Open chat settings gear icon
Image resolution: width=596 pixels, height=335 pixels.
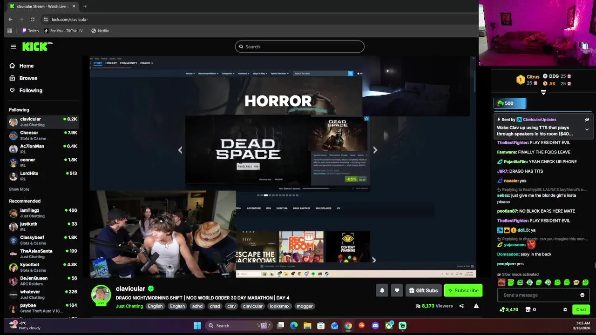click(565, 309)
